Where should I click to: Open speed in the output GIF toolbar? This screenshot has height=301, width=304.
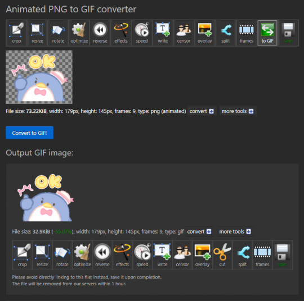pos(142,255)
